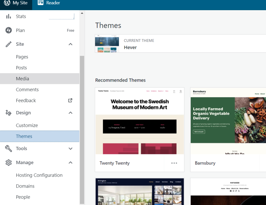The width and height of the screenshot is (266, 205).
Task: Click the Manage gear icon
Action: 9,163
